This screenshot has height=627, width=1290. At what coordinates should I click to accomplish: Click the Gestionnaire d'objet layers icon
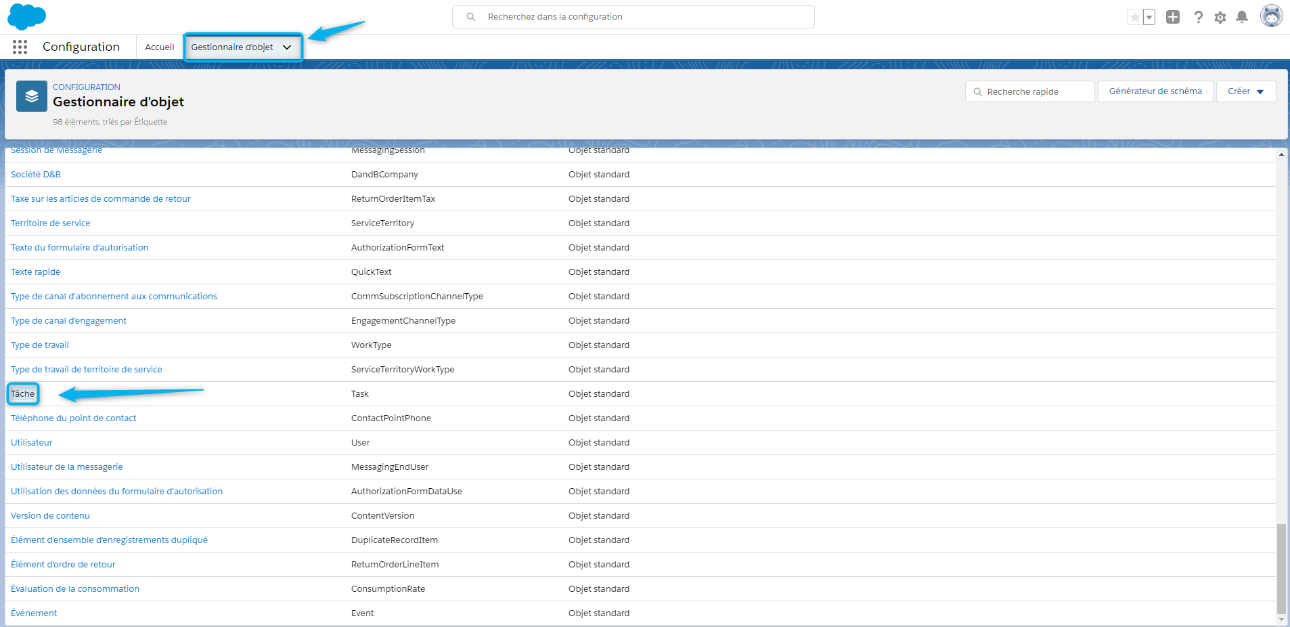(32, 96)
